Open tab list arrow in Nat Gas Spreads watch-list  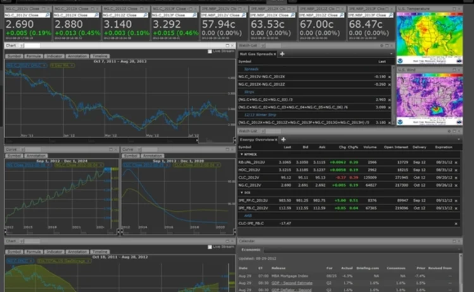391,54
